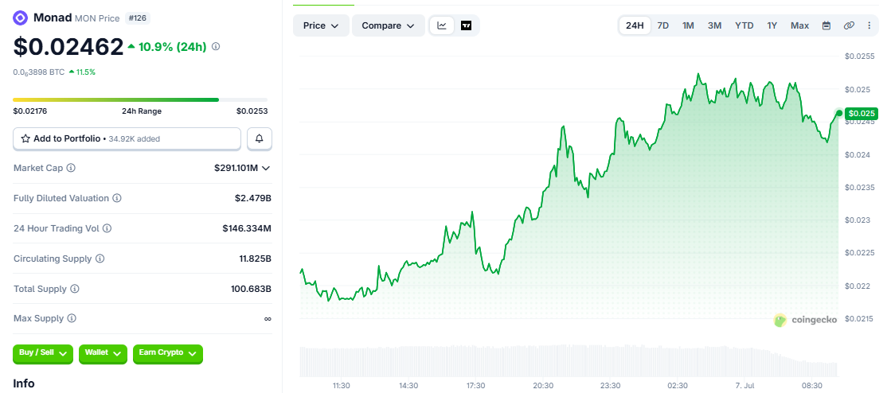Screen dimensions: 887x393
Task: Click the $0.02462 price value
Action: click(68, 47)
